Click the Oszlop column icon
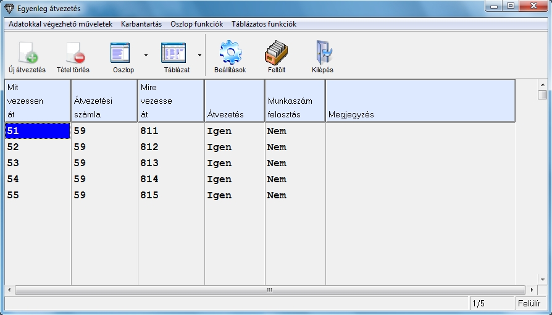Screen dimensions: 552x315 [x=120, y=54]
